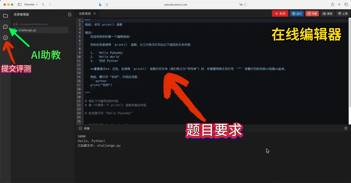Image resolution: width=351 pixels, height=183 pixels.
Task: Click the submit evaluation check-circle icon
Action: (6, 38)
